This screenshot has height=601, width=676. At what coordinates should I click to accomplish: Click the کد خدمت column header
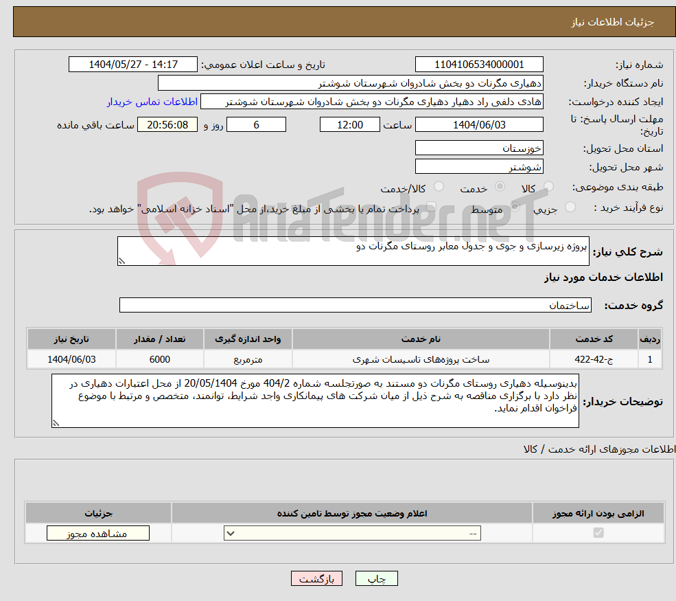(594, 339)
